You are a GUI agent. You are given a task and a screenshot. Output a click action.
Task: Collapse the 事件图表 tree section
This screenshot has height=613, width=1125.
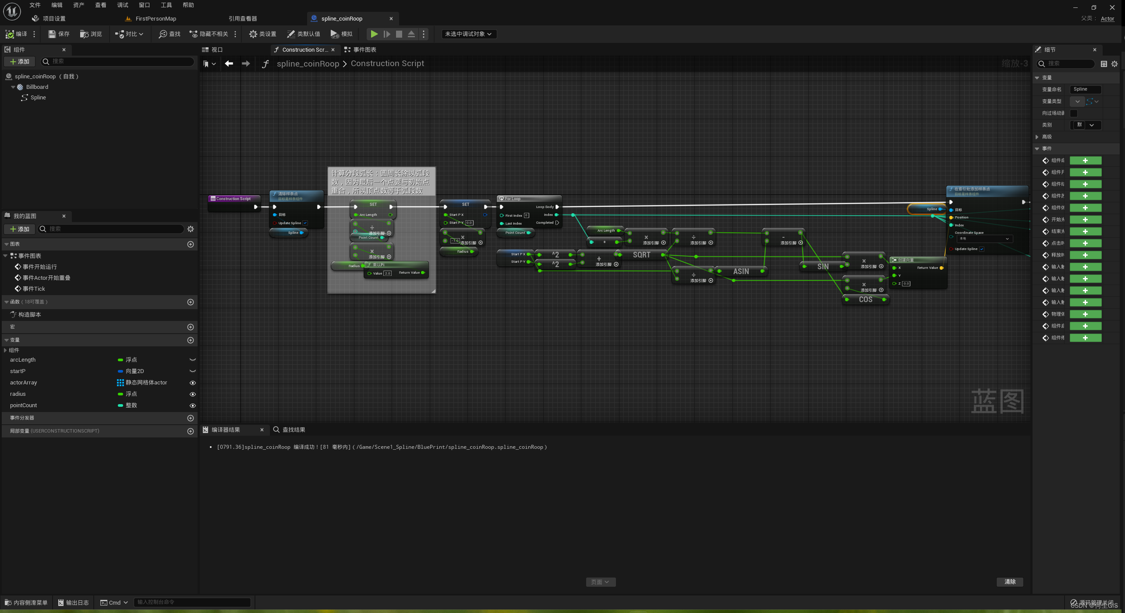coord(5,256)
